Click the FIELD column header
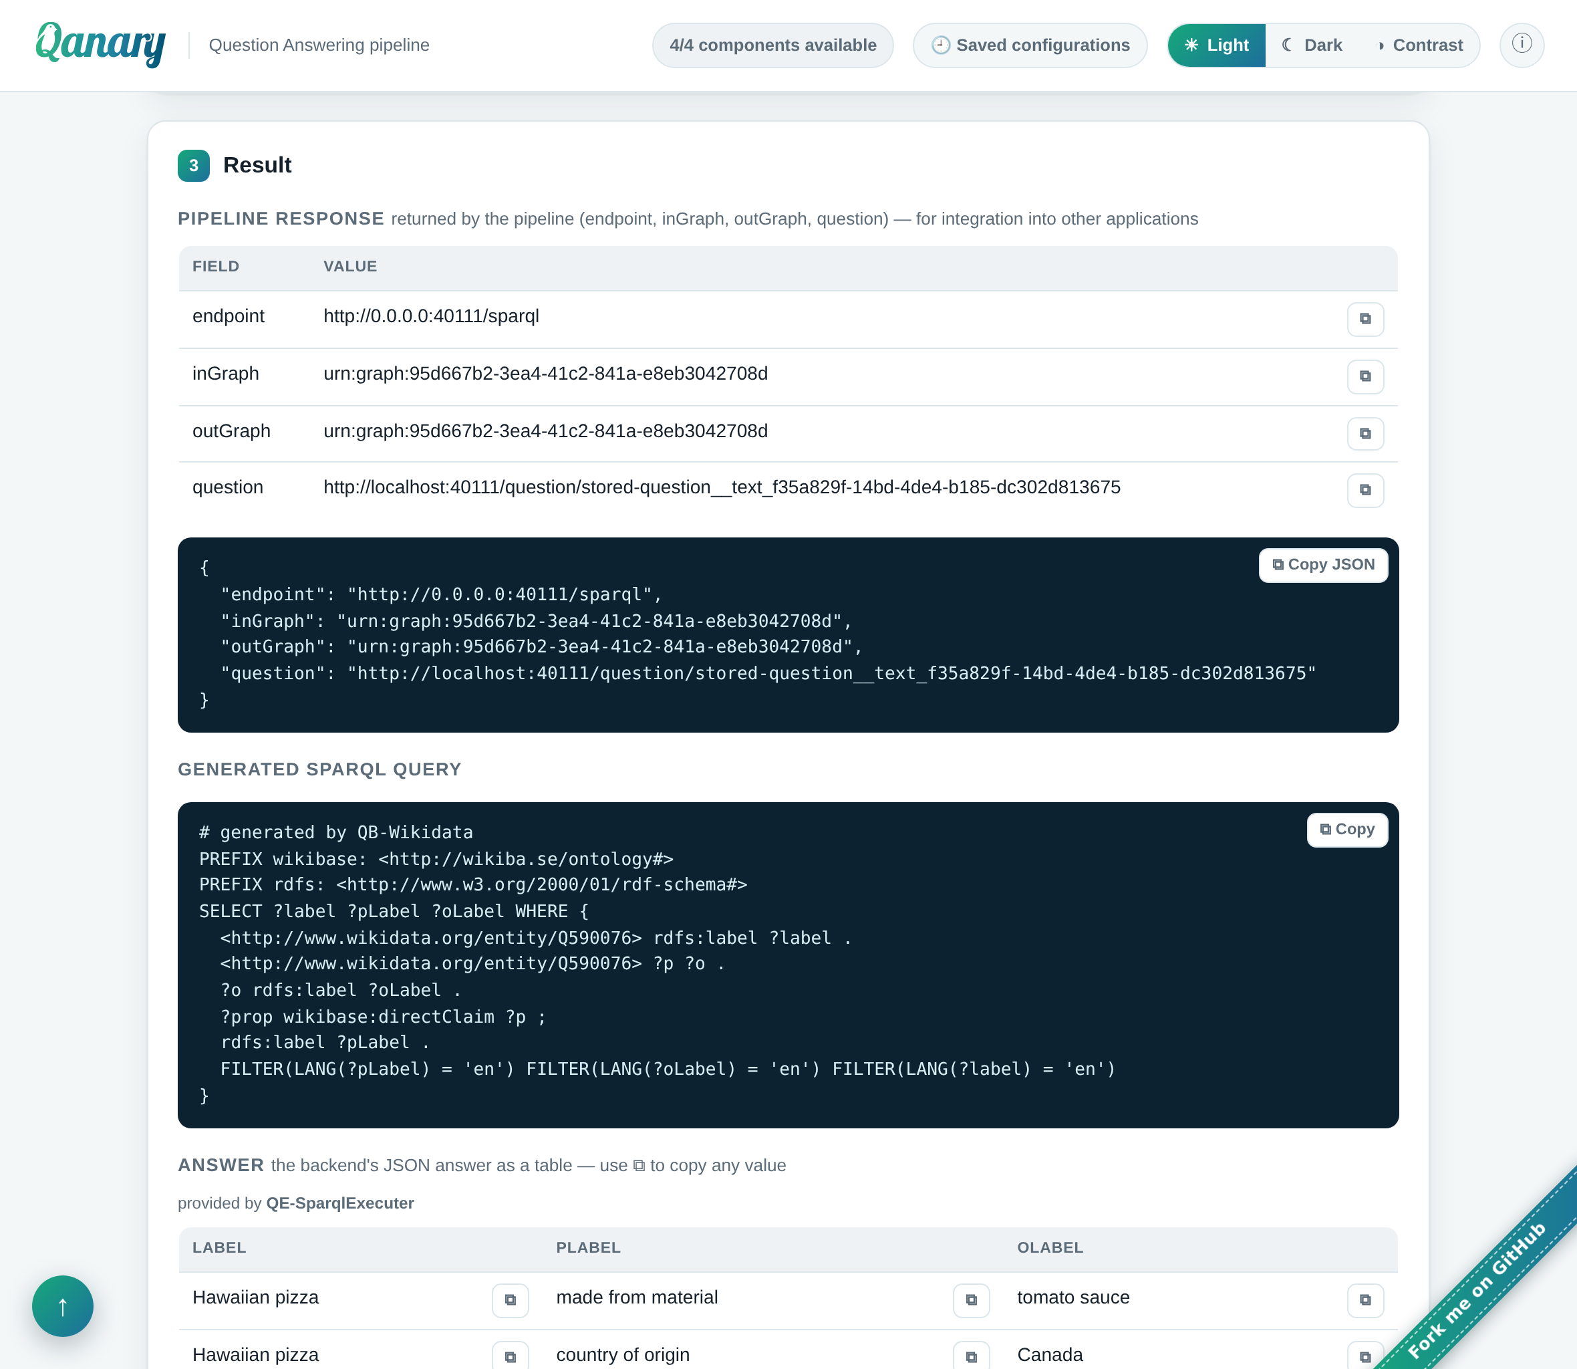 pyautogui.click(x=215, y=266)
